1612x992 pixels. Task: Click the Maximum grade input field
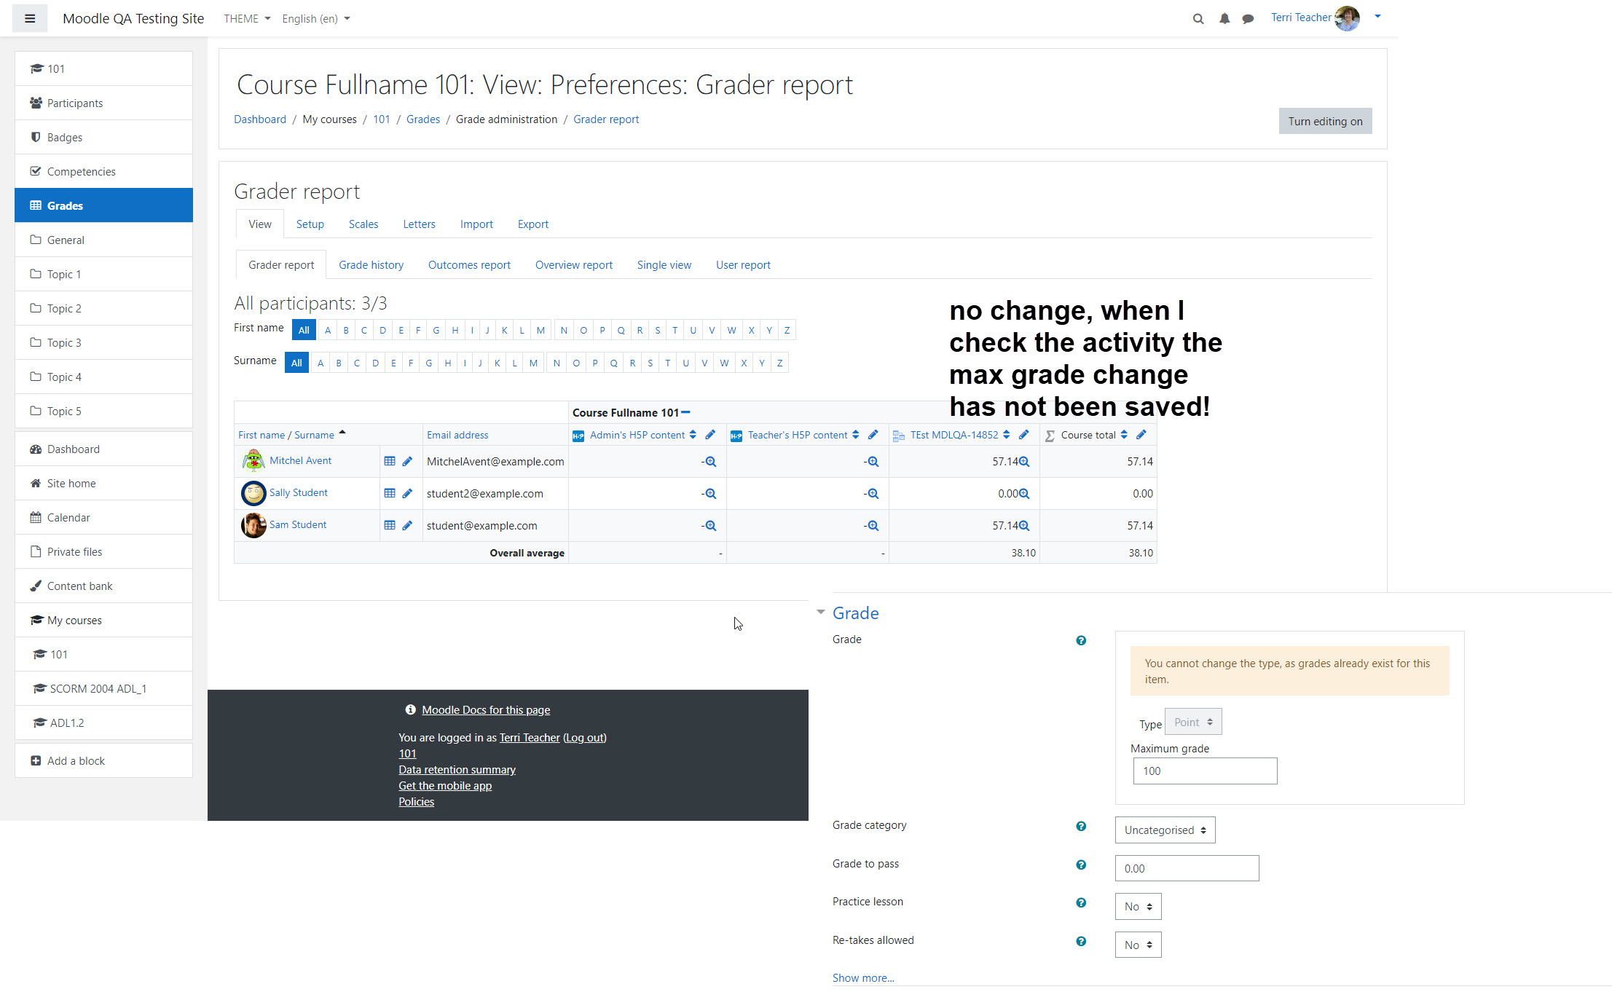click(1205, 771)
